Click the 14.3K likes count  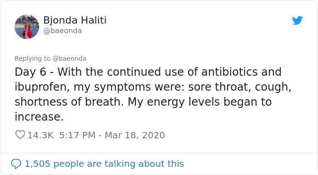pos(40,135)
